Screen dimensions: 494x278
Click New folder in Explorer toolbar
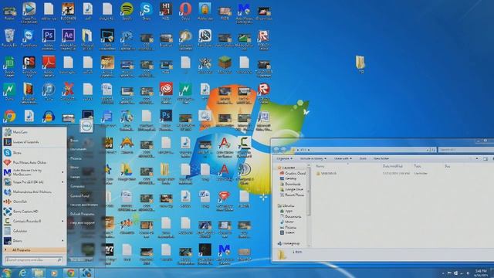(381, 158)
